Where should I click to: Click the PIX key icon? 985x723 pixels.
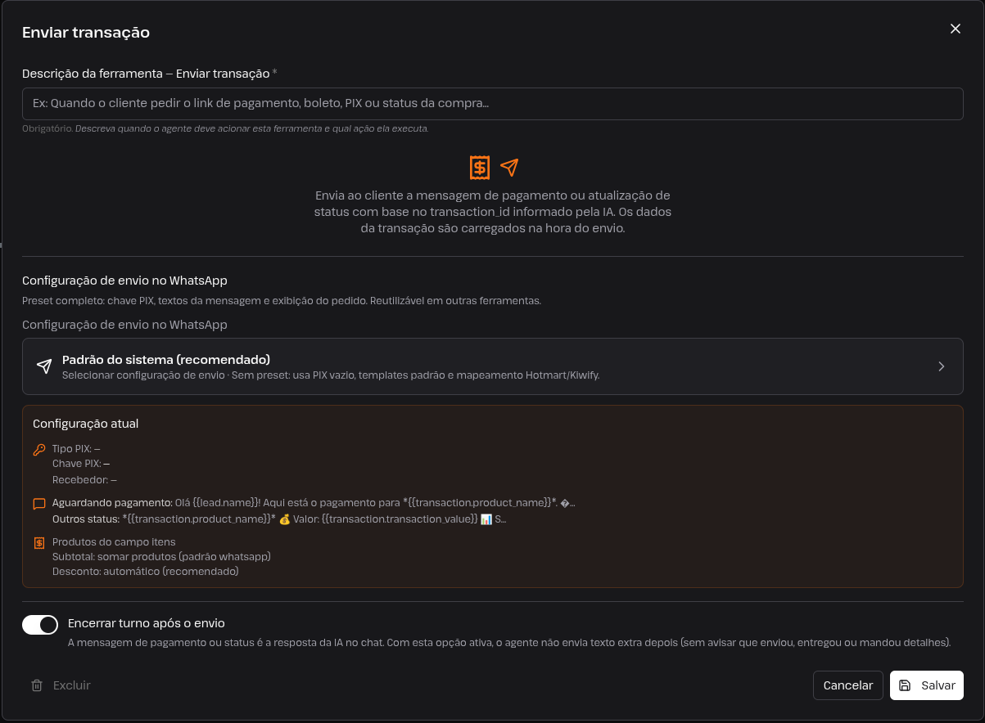pyautogui.click(x=39, y=450)
